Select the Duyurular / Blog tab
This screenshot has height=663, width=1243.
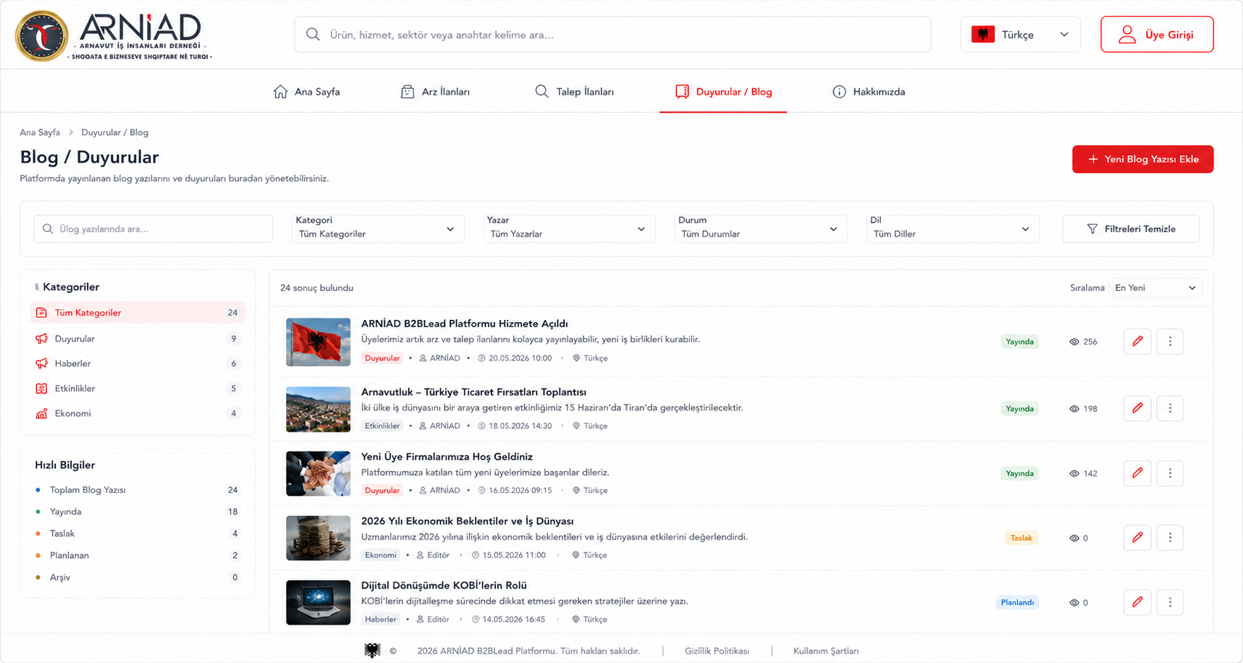pos(723,92)
